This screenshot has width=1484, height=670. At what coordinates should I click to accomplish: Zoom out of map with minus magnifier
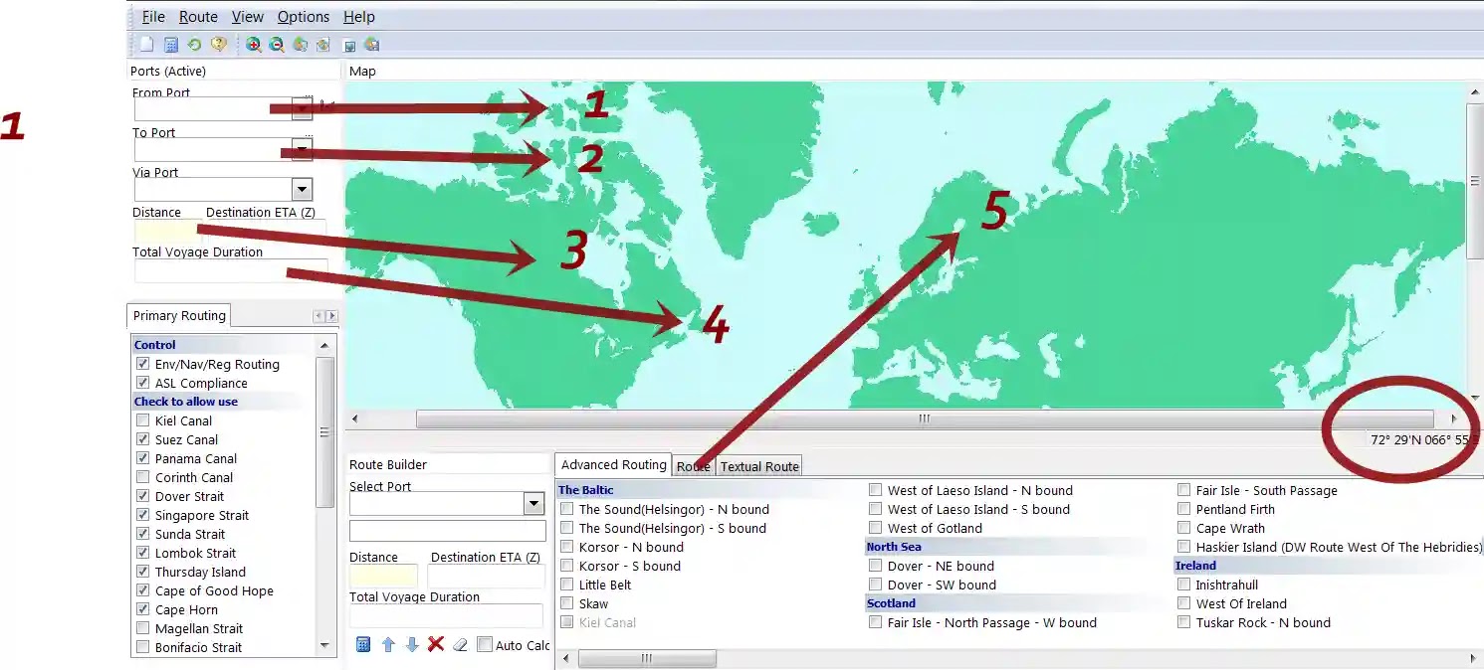pyautogui.click(x=277, y=44)
